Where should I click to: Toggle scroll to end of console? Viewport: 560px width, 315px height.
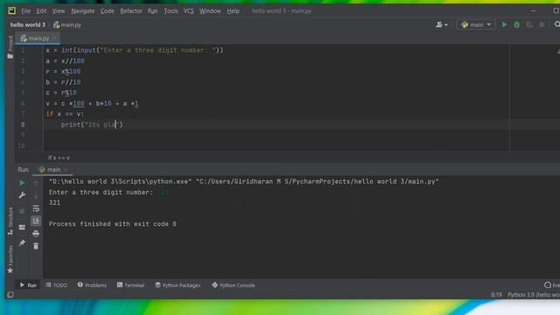click(x=36, y=220)
